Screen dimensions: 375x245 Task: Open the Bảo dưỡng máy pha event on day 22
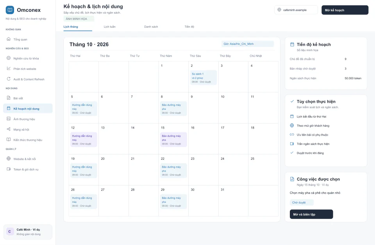173,171
